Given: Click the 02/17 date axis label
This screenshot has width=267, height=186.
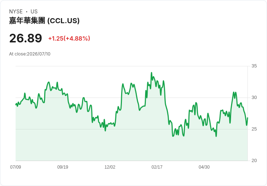Looking at the screenshot, I should pyautogui.click(x=157, y=167).
